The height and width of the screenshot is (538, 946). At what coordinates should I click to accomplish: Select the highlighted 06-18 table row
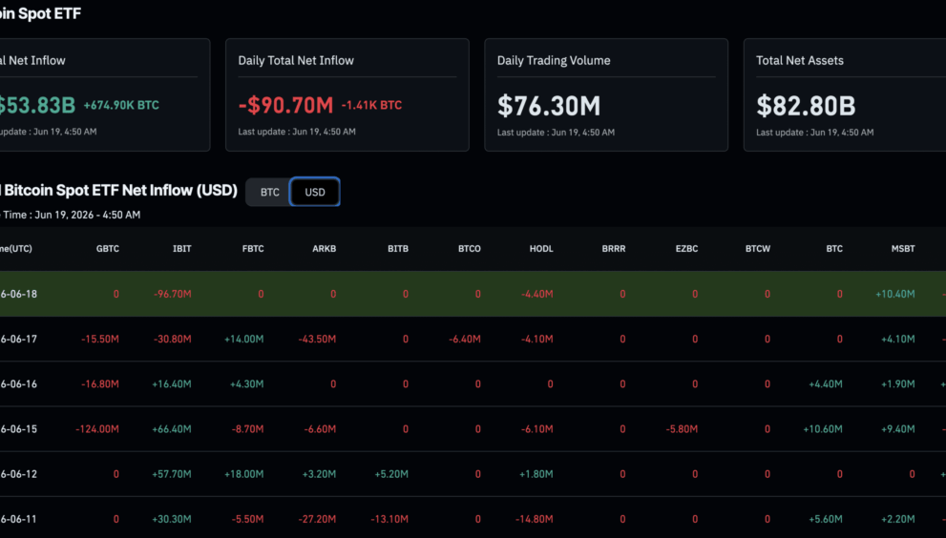click(473, 294)
